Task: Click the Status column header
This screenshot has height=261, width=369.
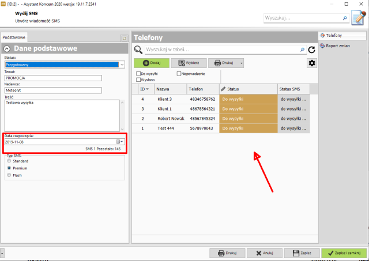Action: pyautogui.click(x=248, y=89)
